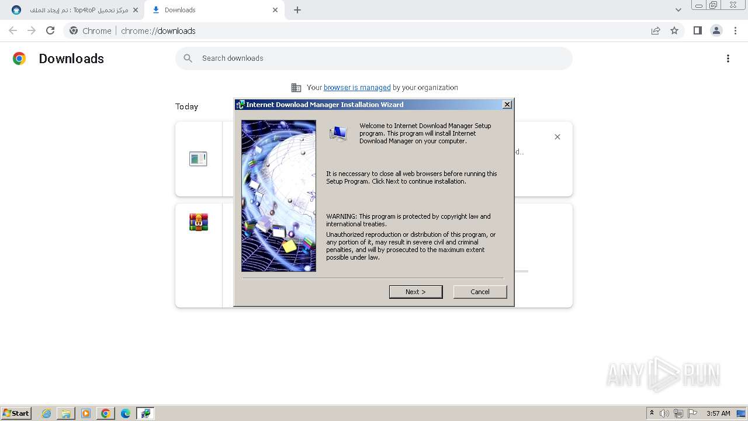Screen dimensions: 748x421
Task: Share this page icon
Action: [x=656, y=31]
